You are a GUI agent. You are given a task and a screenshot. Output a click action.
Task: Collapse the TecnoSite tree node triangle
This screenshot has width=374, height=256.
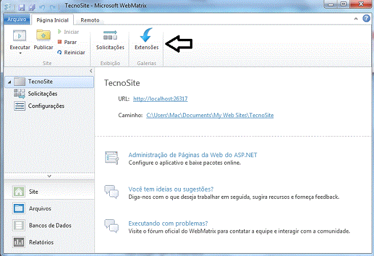point(9,82)
